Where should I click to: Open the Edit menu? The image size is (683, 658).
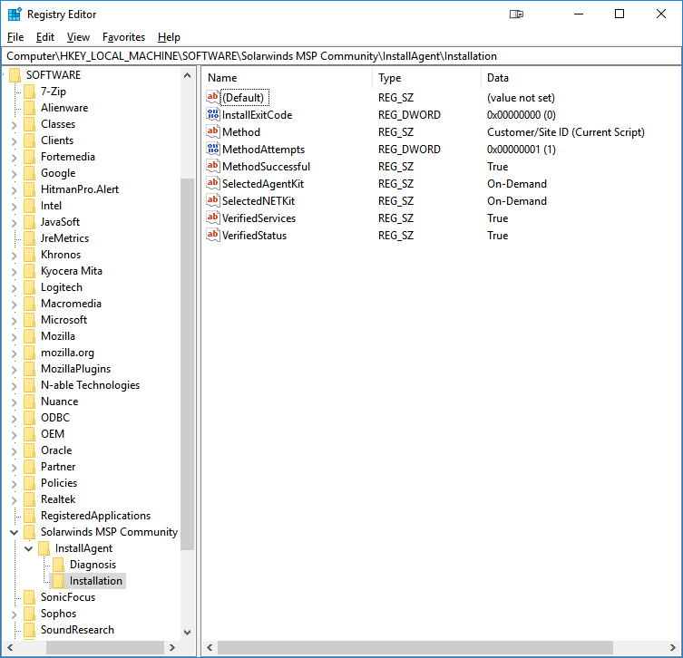click(x=44, y=37)
